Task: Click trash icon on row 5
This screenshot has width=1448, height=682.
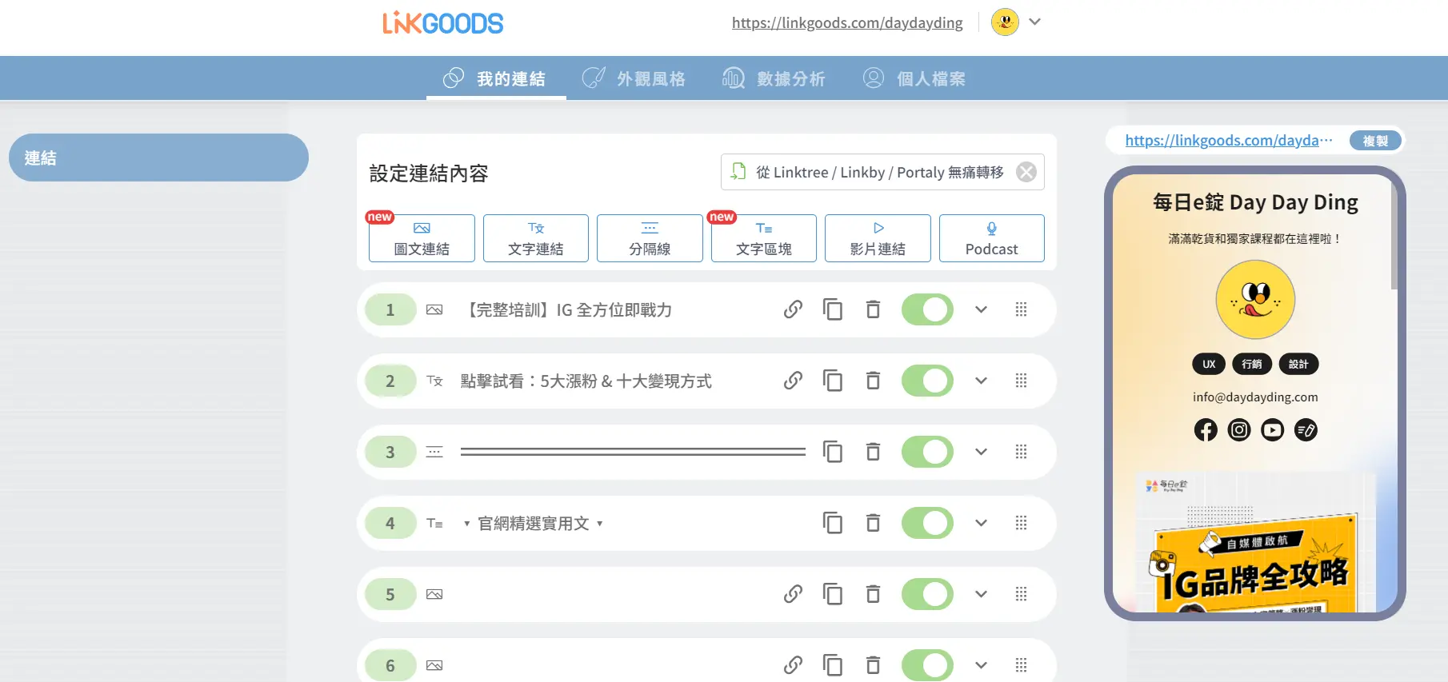Action: pyautogui.click(x=873, y=594)
